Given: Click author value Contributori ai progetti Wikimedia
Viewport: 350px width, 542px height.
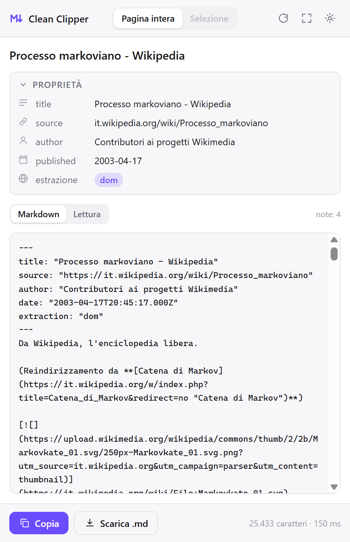Looking at the screenshot, I should 165,142.
